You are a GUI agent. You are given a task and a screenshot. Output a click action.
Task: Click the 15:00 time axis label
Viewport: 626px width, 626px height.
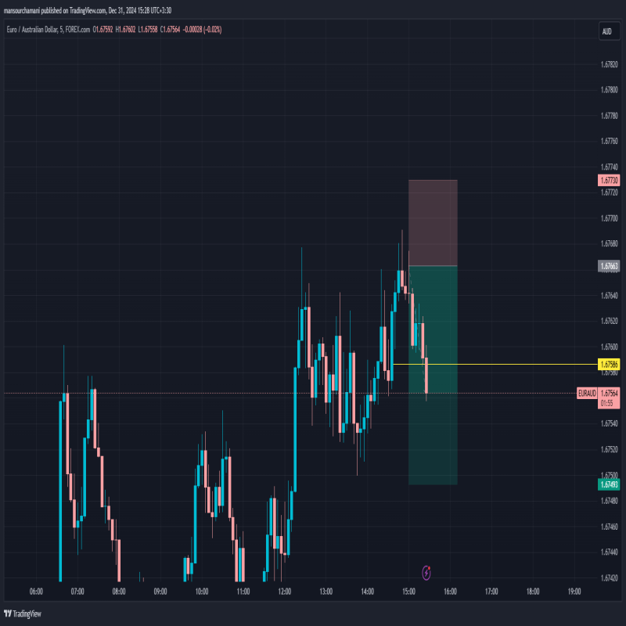(x=408, y=592)
